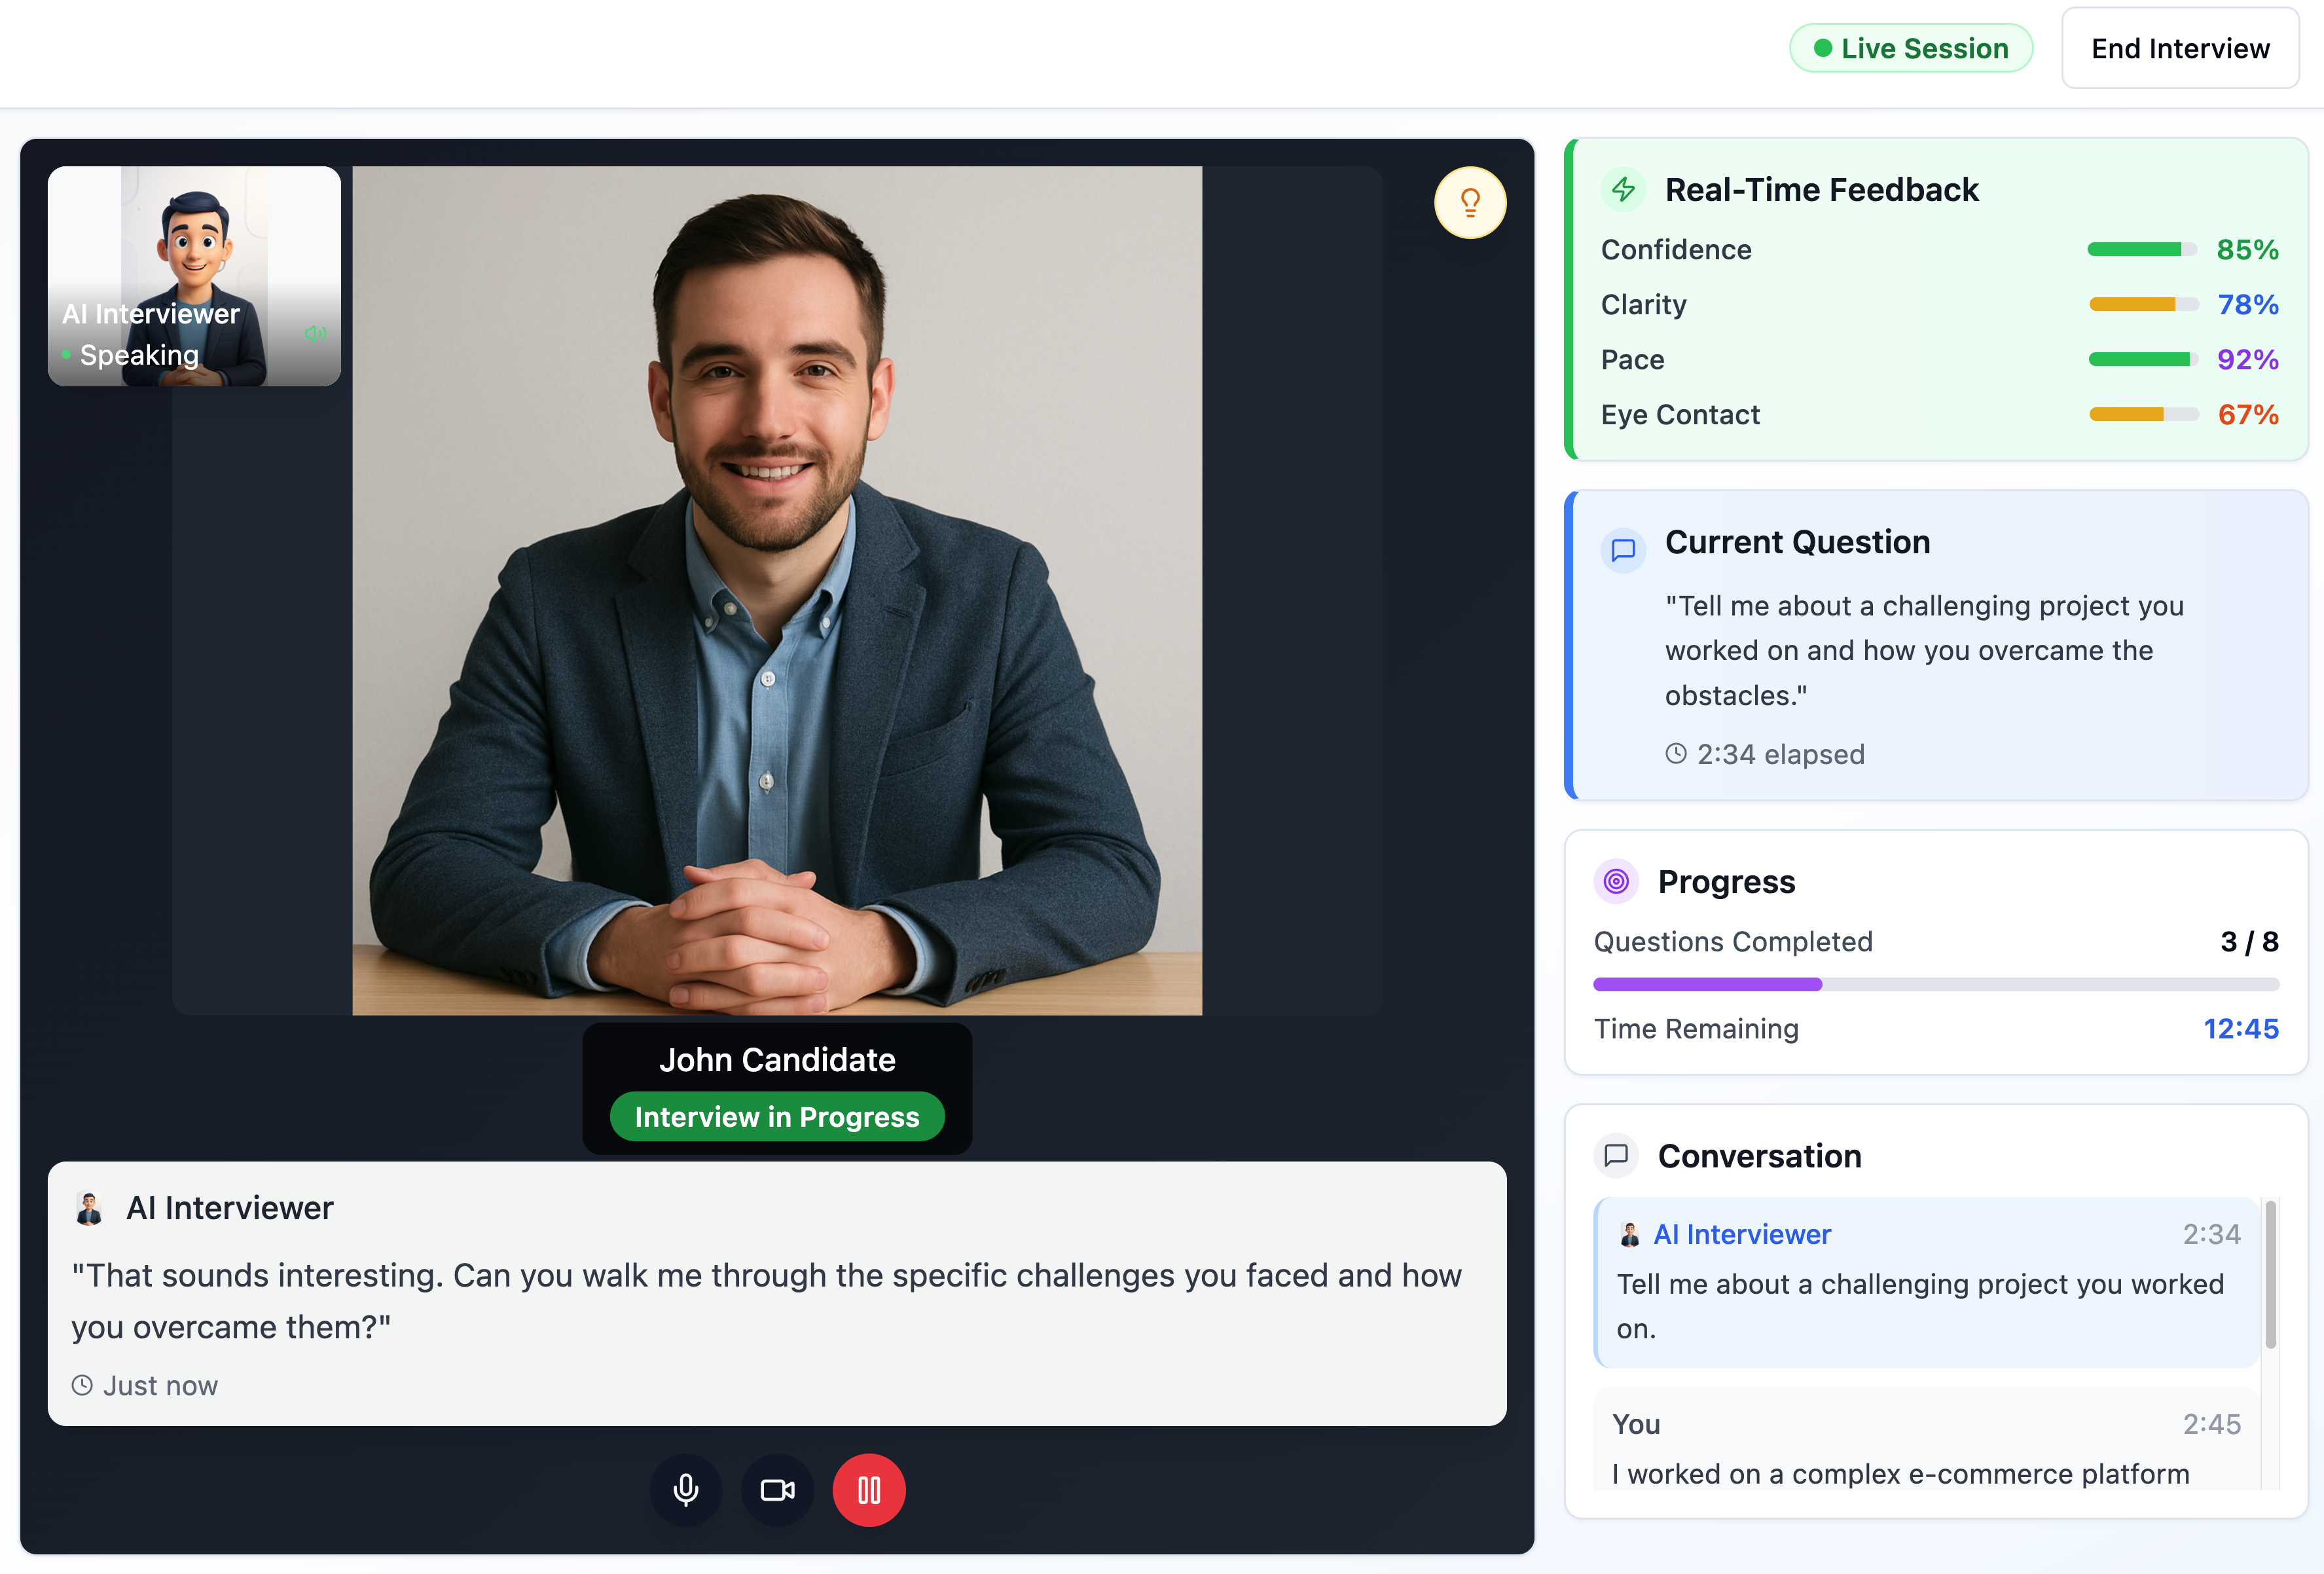Click the lightbulb hint icon

tap(1469, 203)
